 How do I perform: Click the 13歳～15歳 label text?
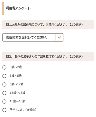pos(17,93)
